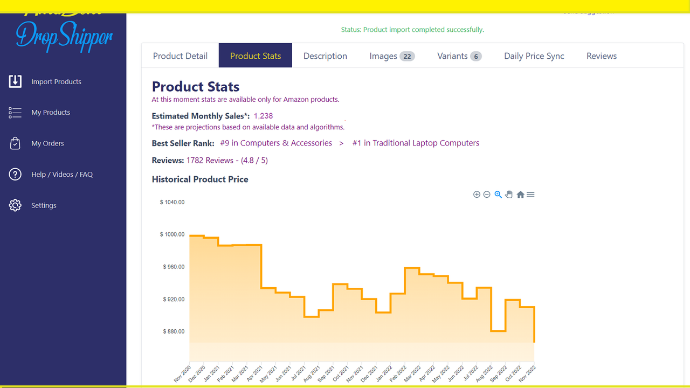The image size is (690, 388).
Task: Switch to the Daily Price Sync tab
Action: coord(534,56)
